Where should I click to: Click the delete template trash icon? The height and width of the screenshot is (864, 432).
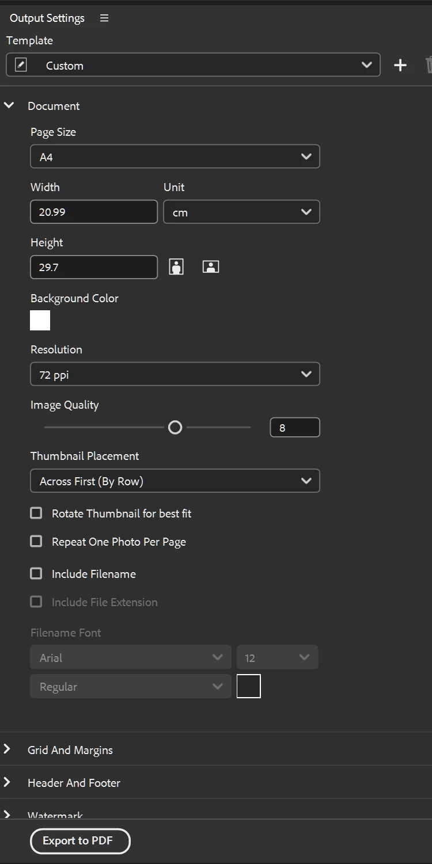coord(429,65)
